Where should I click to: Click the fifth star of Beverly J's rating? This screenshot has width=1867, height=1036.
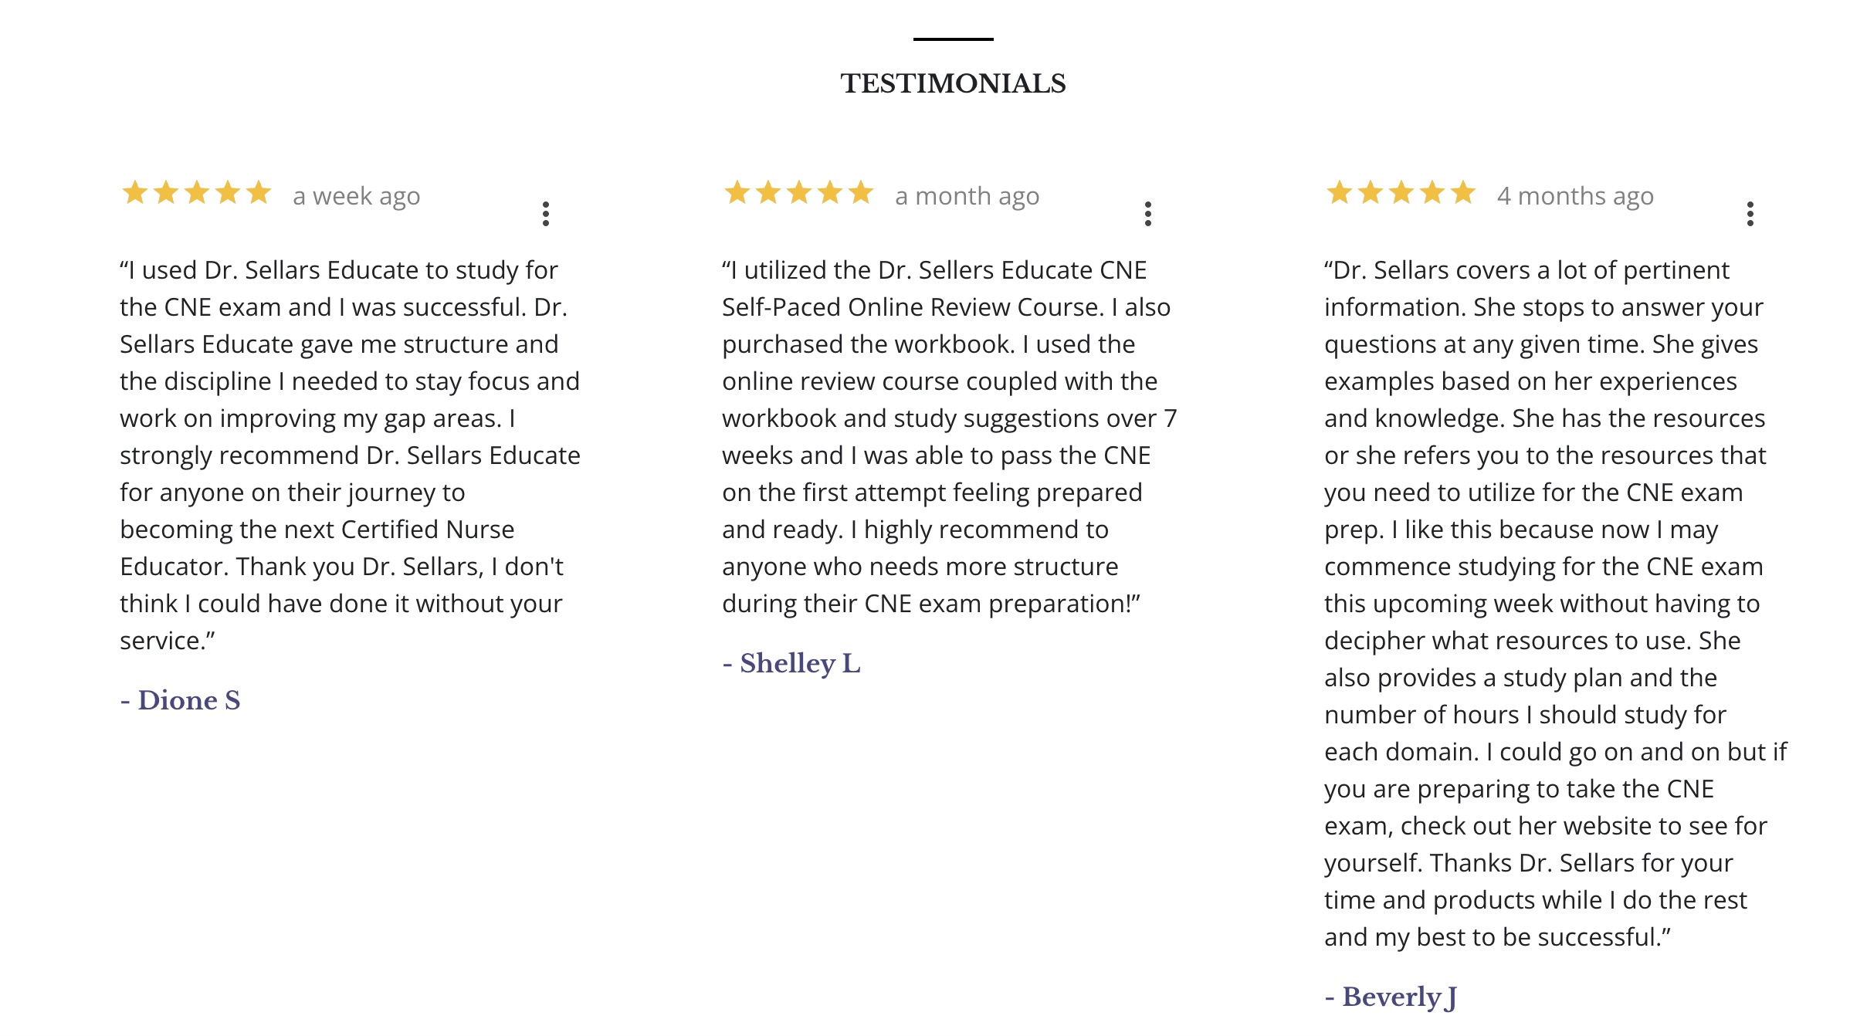1463,192
